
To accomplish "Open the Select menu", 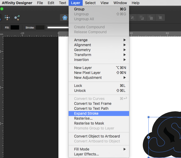I will 90,3.
